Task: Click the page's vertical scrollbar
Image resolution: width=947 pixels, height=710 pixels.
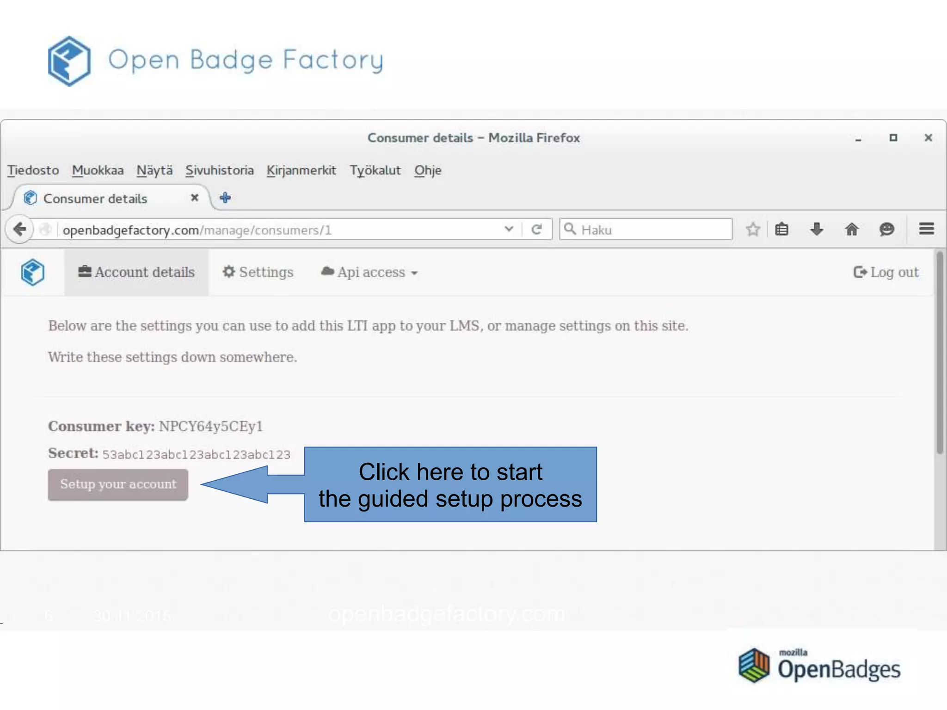Action: 940,351
